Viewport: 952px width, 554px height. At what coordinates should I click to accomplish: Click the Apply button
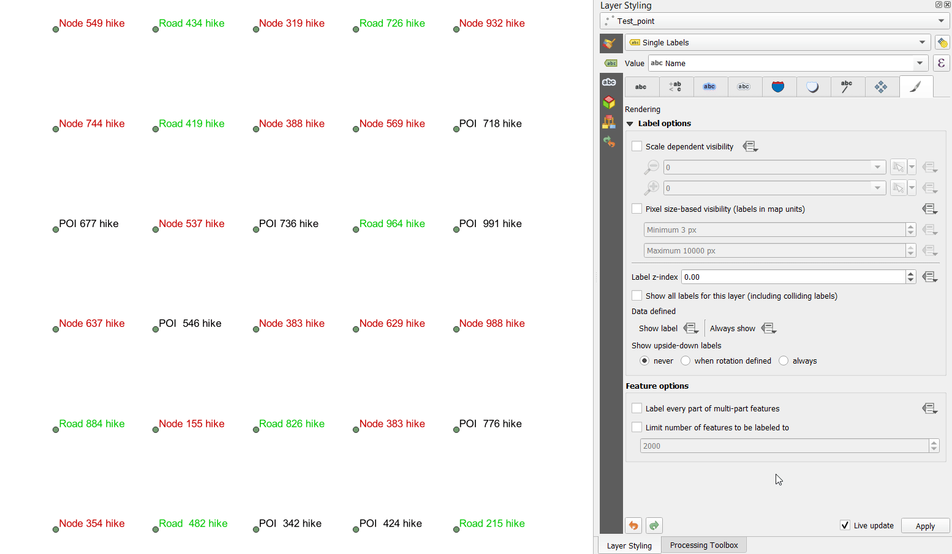(925, 525)
